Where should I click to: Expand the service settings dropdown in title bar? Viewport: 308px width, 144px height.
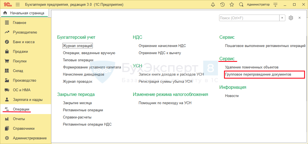pyautogui.click(x=275, y=5)
